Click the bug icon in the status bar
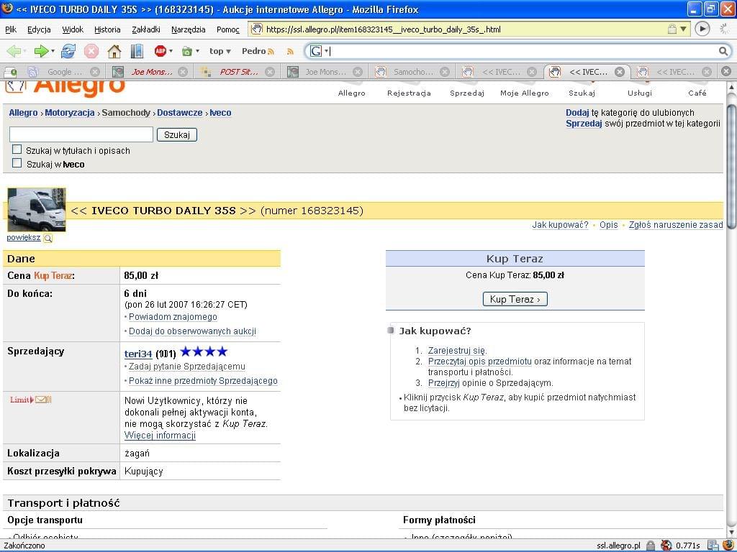The image size is (737, 552). pyautogui.click(x=666, y=546)
